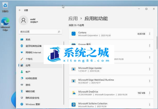
Task: Click the xxdd user account avatar
Action: [x=23, y=20]
